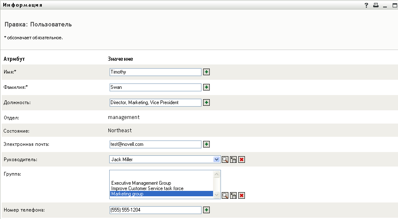Click the Имя field containing Timothy
Viewport: 398px width, 219px height.
pos(155,72)
